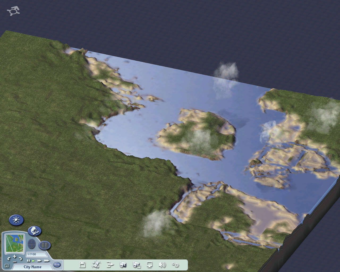
Task: Zoom in with the plus button
Action: click(15, 256)
